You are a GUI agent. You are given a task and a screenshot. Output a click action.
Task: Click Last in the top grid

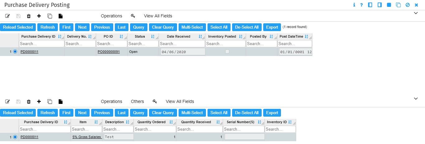[x=122, y=27]
